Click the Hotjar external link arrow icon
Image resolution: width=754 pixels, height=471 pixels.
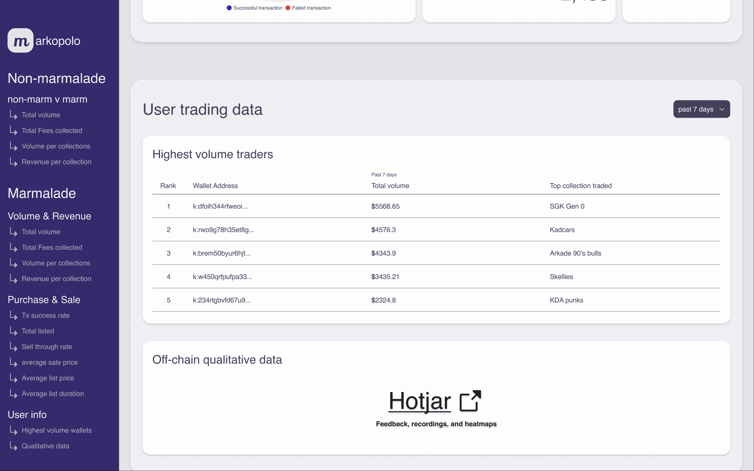[x=470, y=401]
